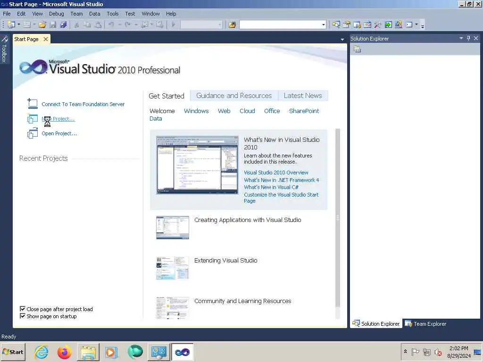
Task: Click the Redo arrow toolbar icon
Action: [x=127, y=25]
